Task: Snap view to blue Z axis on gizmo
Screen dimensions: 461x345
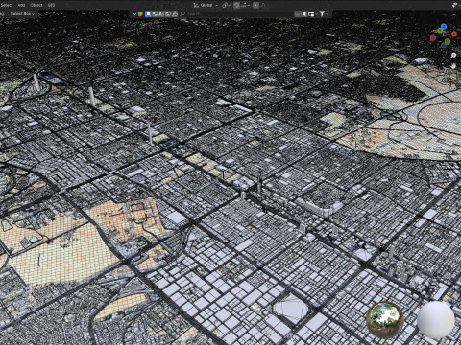Action: (444, 27)
